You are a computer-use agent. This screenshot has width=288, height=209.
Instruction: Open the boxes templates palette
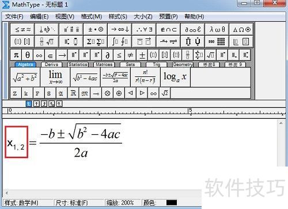coord(241,41)
